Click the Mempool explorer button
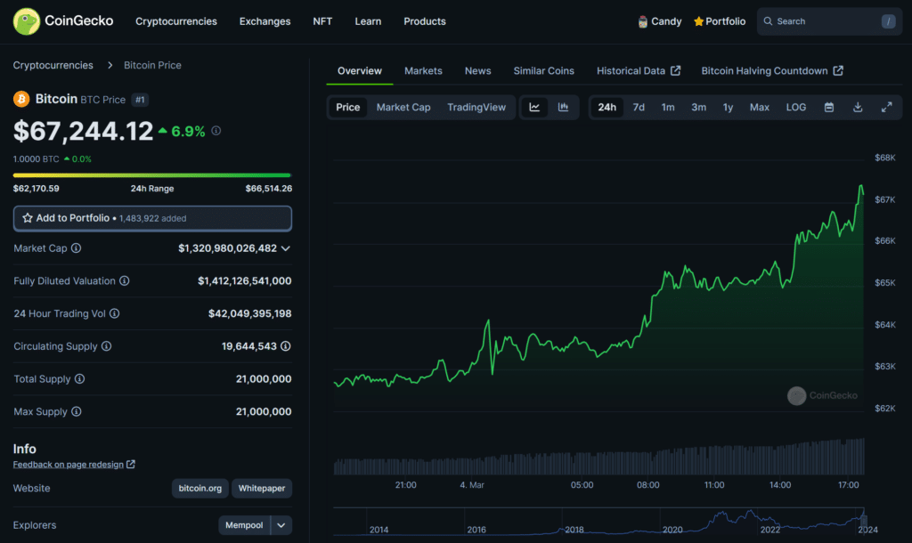Viewport: 912px width, 543px height. pos(244,525)
